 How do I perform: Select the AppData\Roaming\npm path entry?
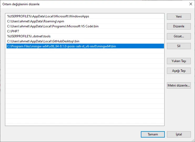(x=35, y=21)
